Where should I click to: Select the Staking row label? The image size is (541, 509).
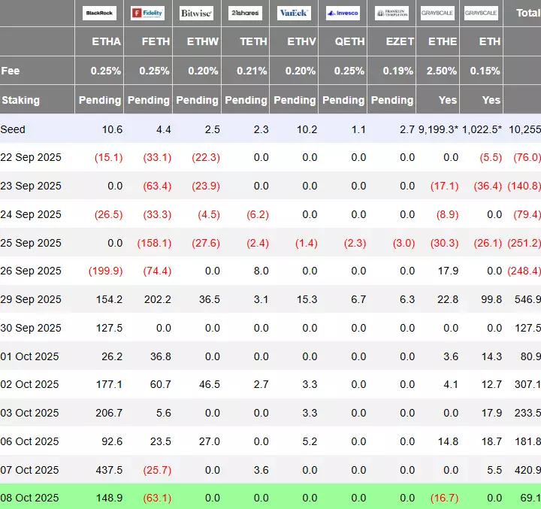[21, 100]
